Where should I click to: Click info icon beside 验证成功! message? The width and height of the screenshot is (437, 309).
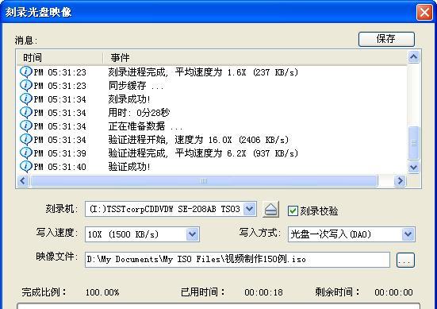point(26,166)
